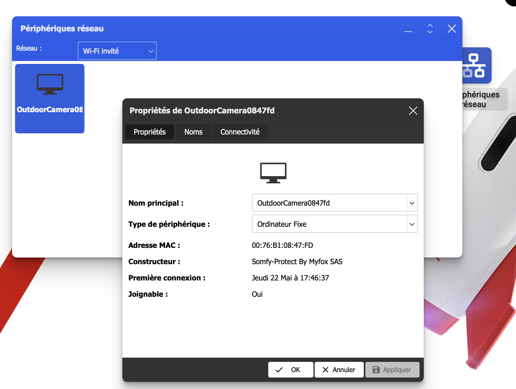This screenshot has width=516, height=389.
Task: Minimize the Périphériques réseau window
Action: [408, 29]
